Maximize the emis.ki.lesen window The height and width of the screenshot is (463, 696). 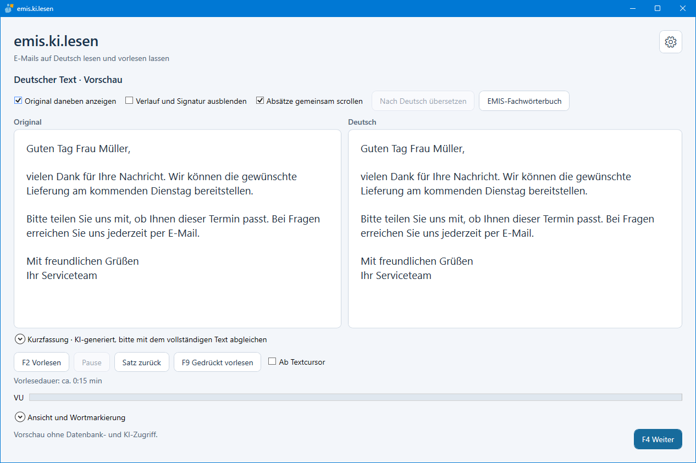coord(658,9)
